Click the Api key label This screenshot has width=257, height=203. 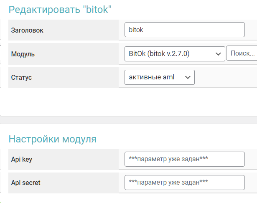(x=22, y=159)
